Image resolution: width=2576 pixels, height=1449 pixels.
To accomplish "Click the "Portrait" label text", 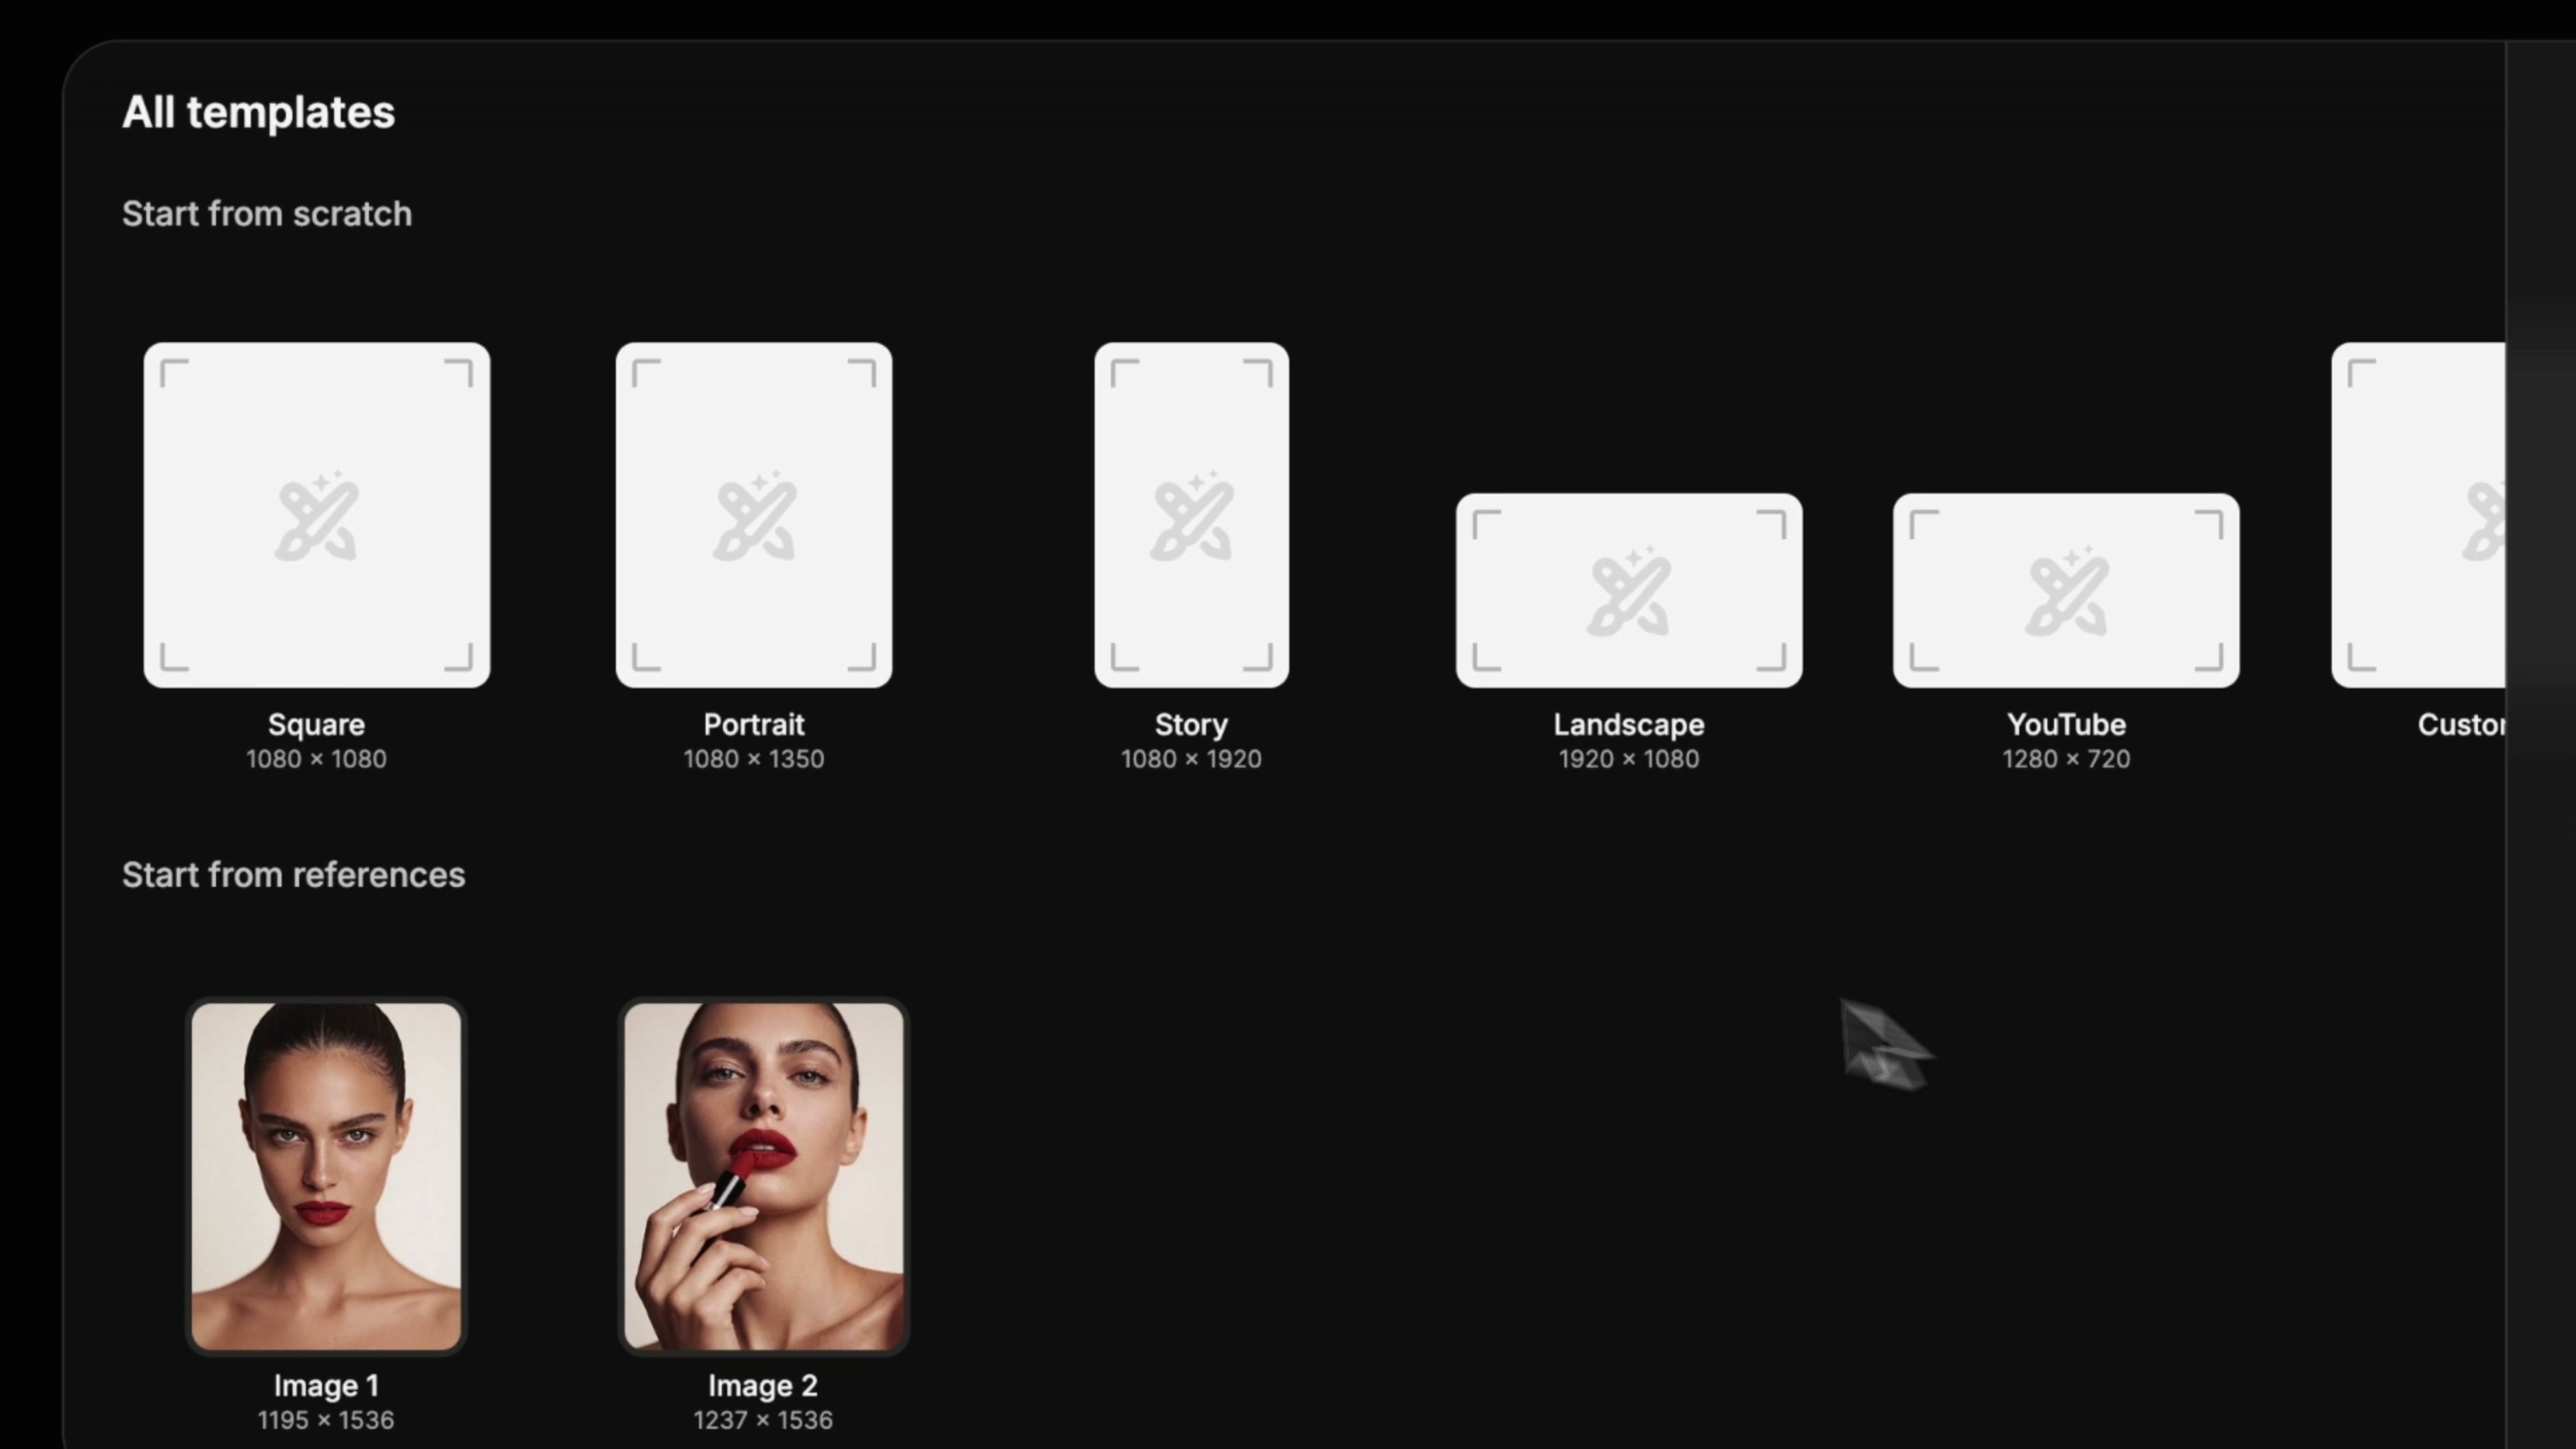I will [x=754, y=724].
